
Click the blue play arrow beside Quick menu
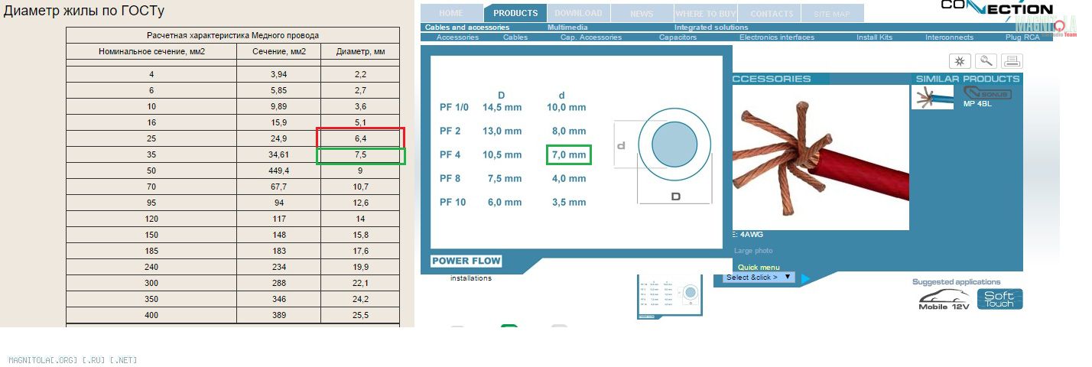[805, 279]
